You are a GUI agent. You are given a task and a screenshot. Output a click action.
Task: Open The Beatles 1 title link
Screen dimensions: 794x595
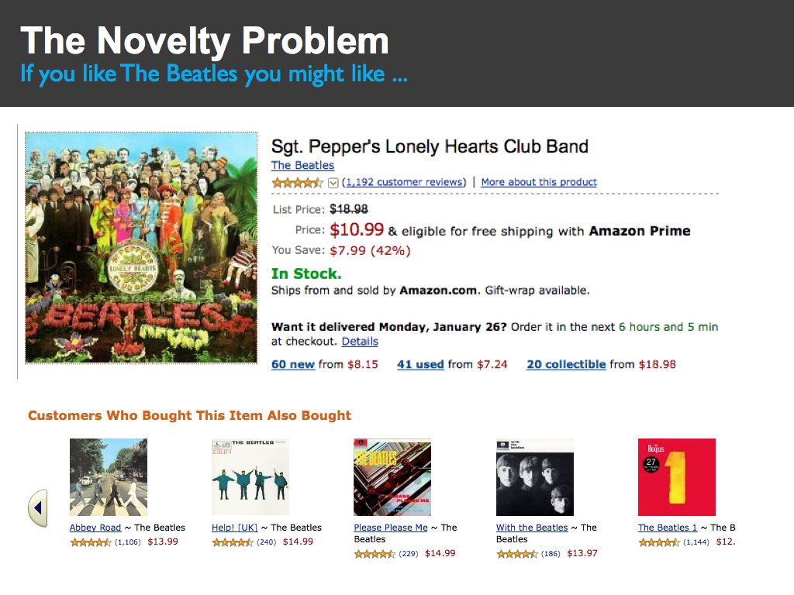(668, 528)
